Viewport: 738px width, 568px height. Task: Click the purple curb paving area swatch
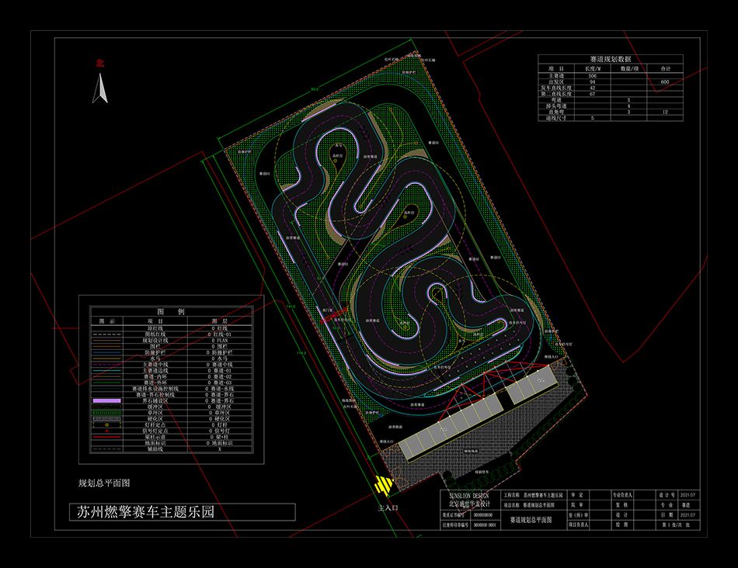click(107, 400)
